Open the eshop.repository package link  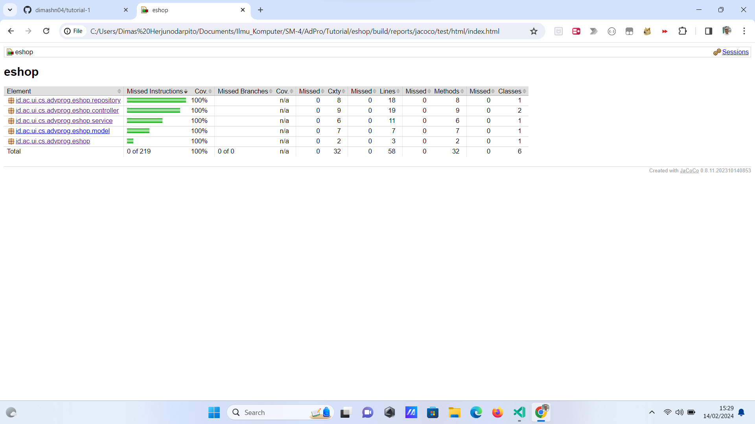pos(68,101)
